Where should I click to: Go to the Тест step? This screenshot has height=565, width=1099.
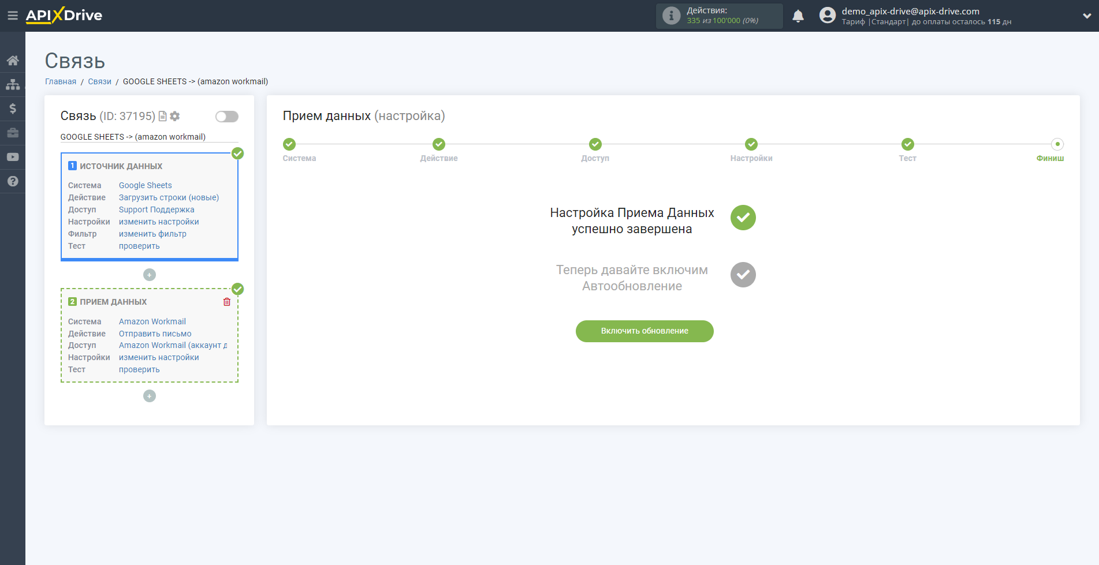(908, 144)
